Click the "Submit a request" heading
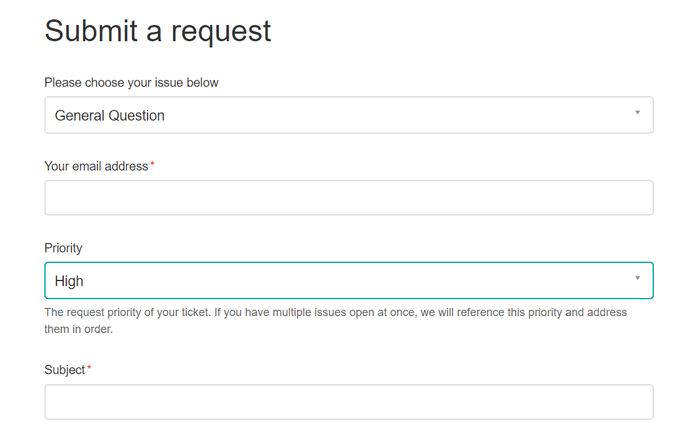697x446 pixels. pos(158,31)
